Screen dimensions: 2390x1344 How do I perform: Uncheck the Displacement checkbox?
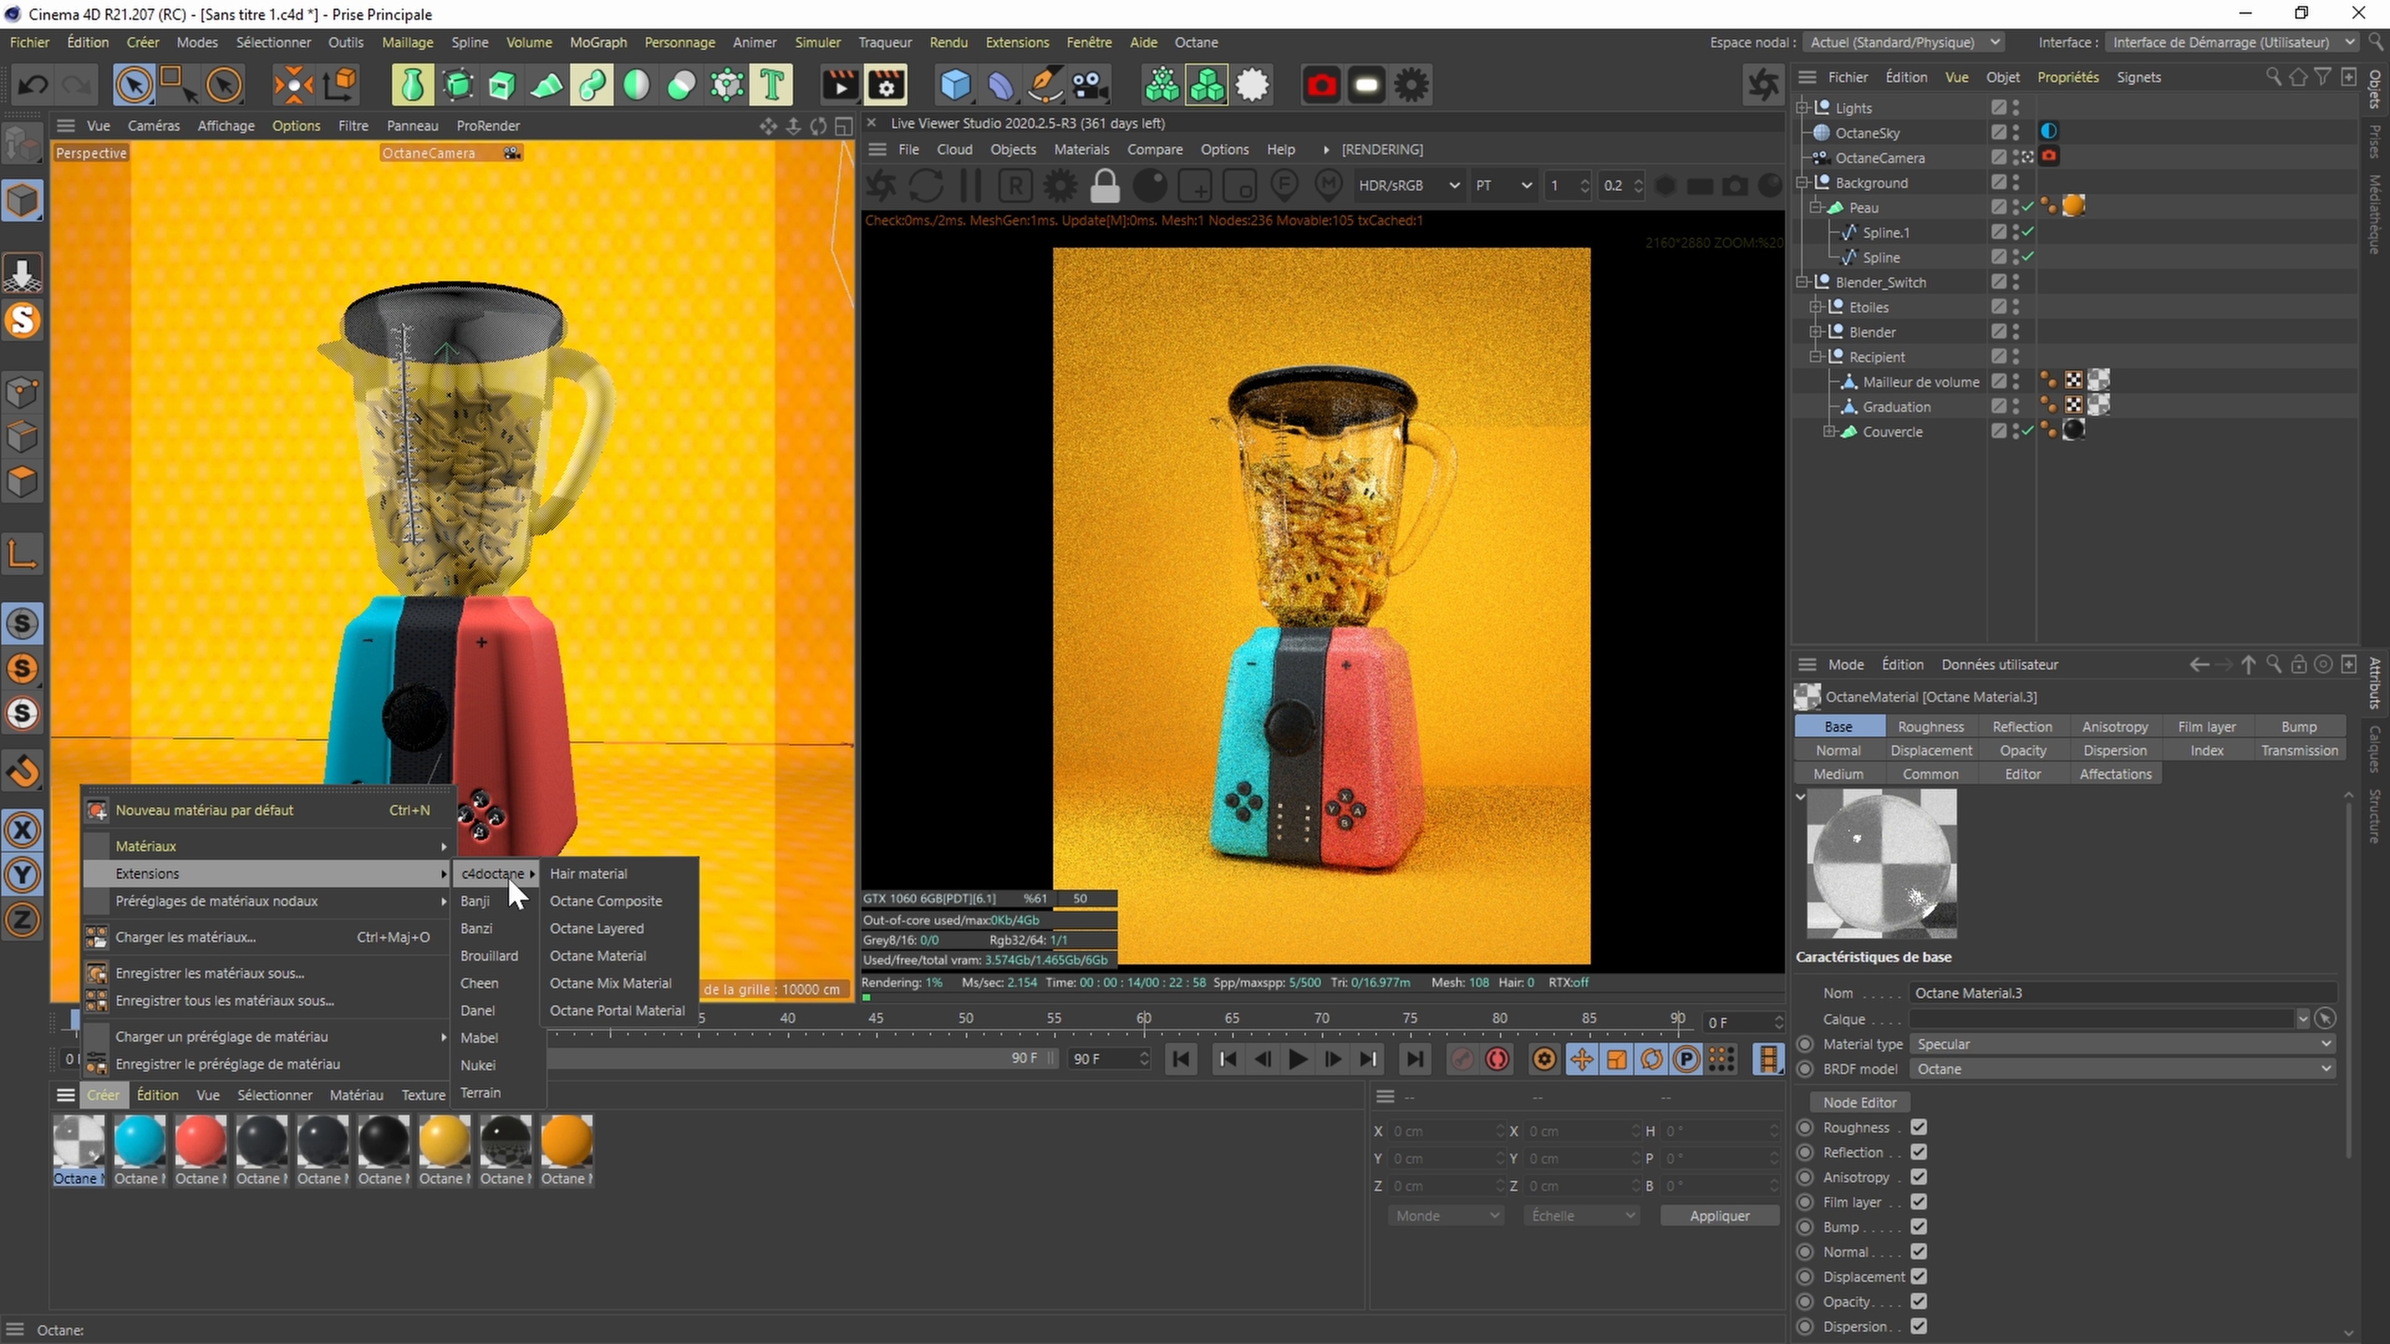point(1919,1276)
